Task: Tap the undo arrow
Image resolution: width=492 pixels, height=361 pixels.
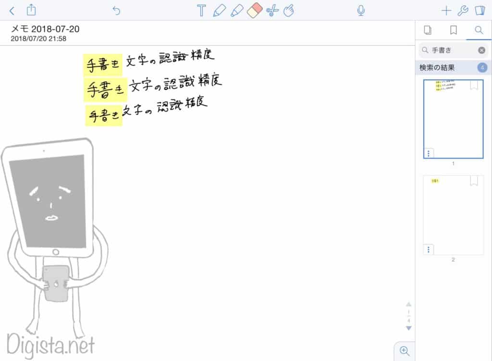Action: point(116,11)
